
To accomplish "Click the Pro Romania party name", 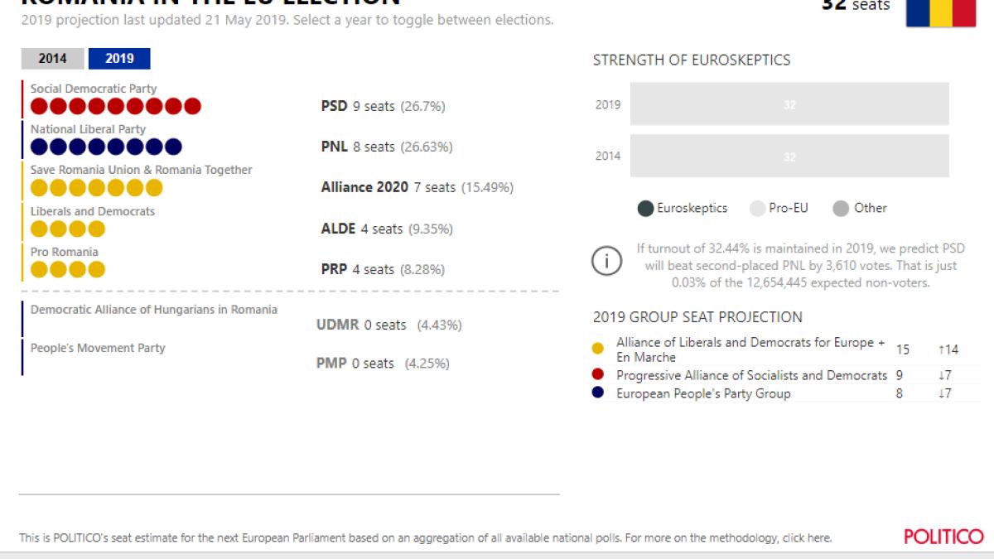I will (x=65, y=252).
